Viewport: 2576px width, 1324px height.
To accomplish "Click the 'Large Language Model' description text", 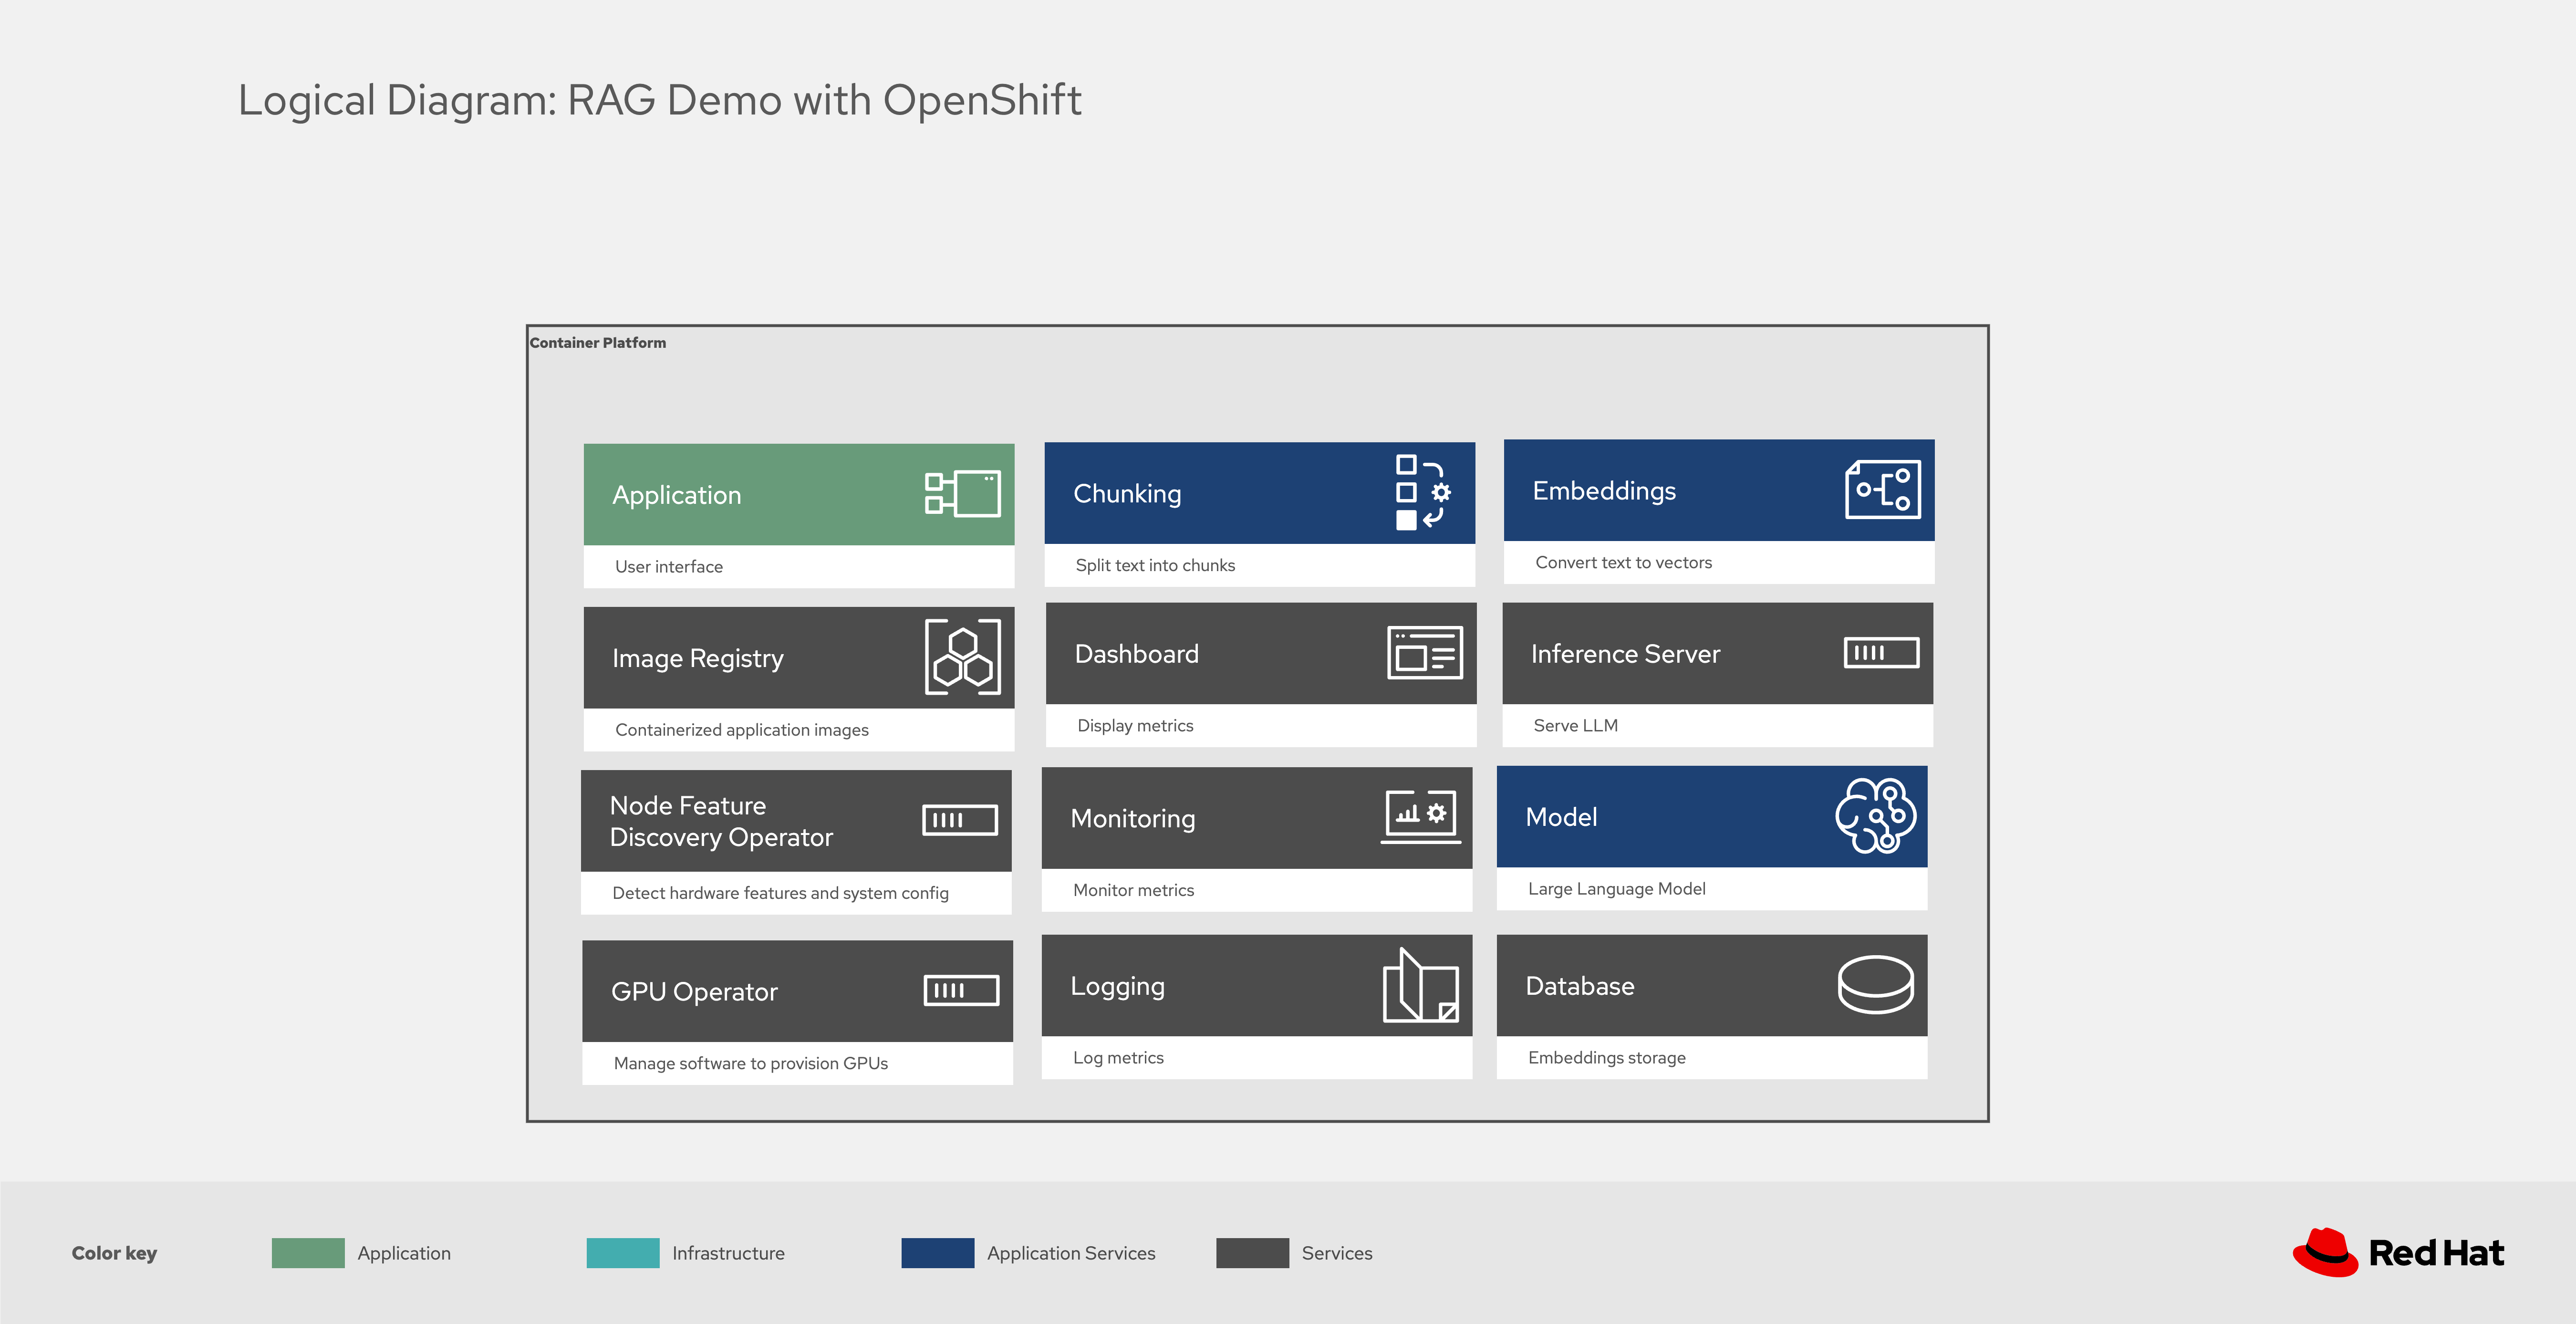I will click(x=1616, y=889).
